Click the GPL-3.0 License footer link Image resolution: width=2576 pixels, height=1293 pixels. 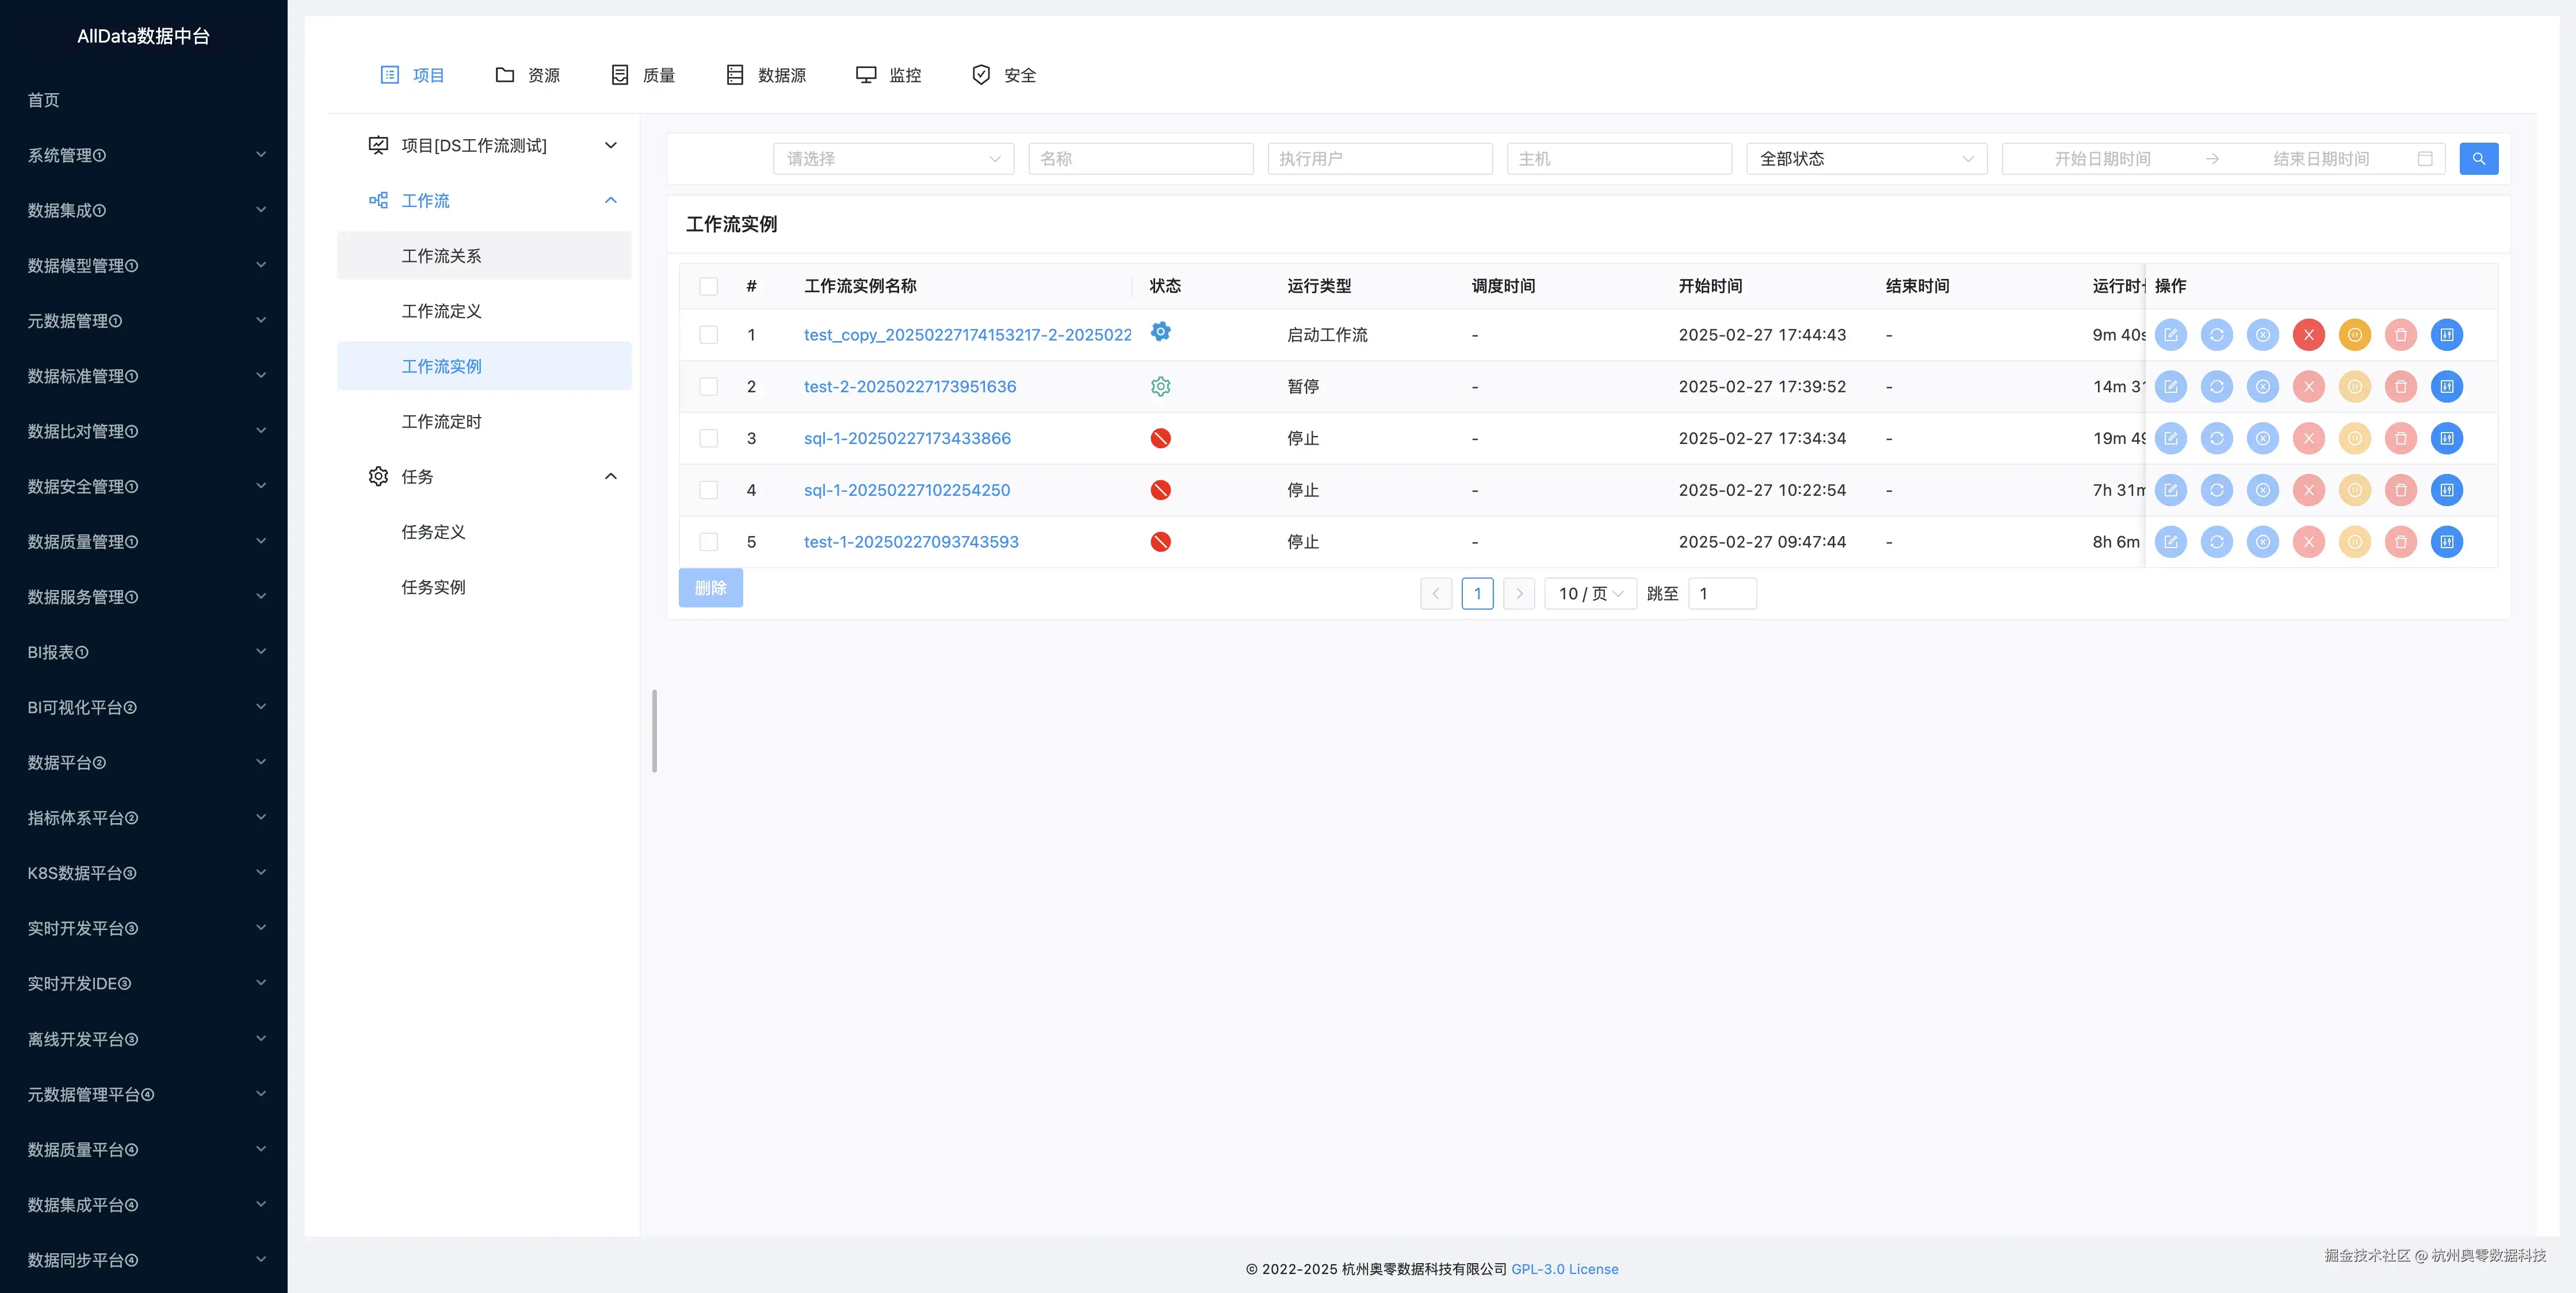coord(1565,1269)
